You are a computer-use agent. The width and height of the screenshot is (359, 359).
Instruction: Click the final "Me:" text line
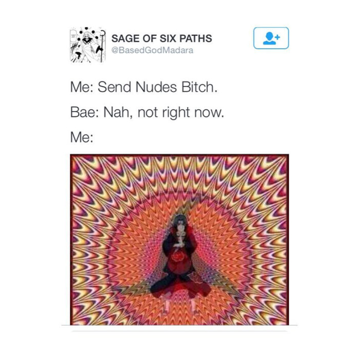click(x=82, y=137)
